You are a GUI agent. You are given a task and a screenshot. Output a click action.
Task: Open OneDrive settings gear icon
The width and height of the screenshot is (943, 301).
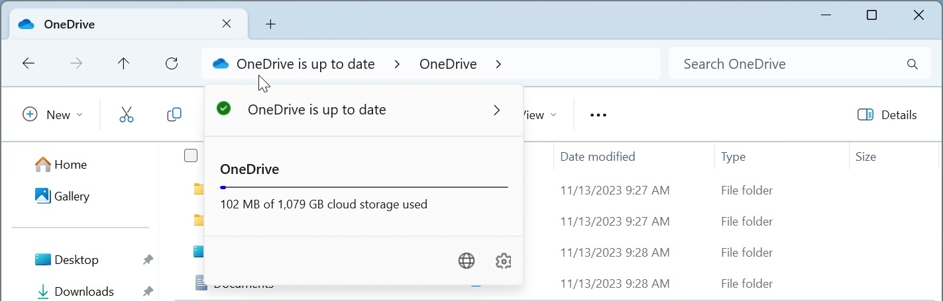point(503,261)
